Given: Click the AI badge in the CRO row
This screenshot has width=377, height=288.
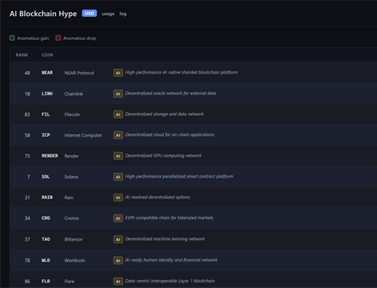Looking at the screenshot, I should tap(118, 218).
